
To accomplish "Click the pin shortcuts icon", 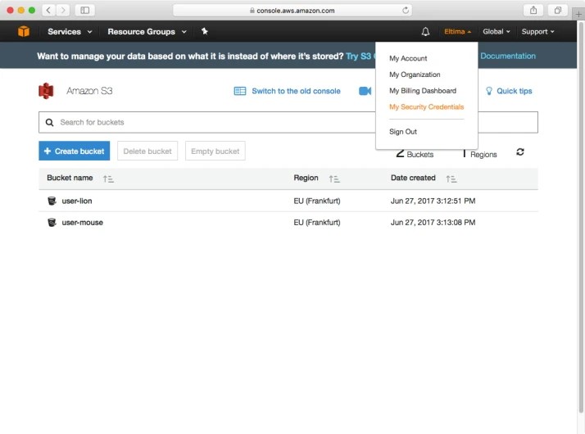I will (205, 31).
